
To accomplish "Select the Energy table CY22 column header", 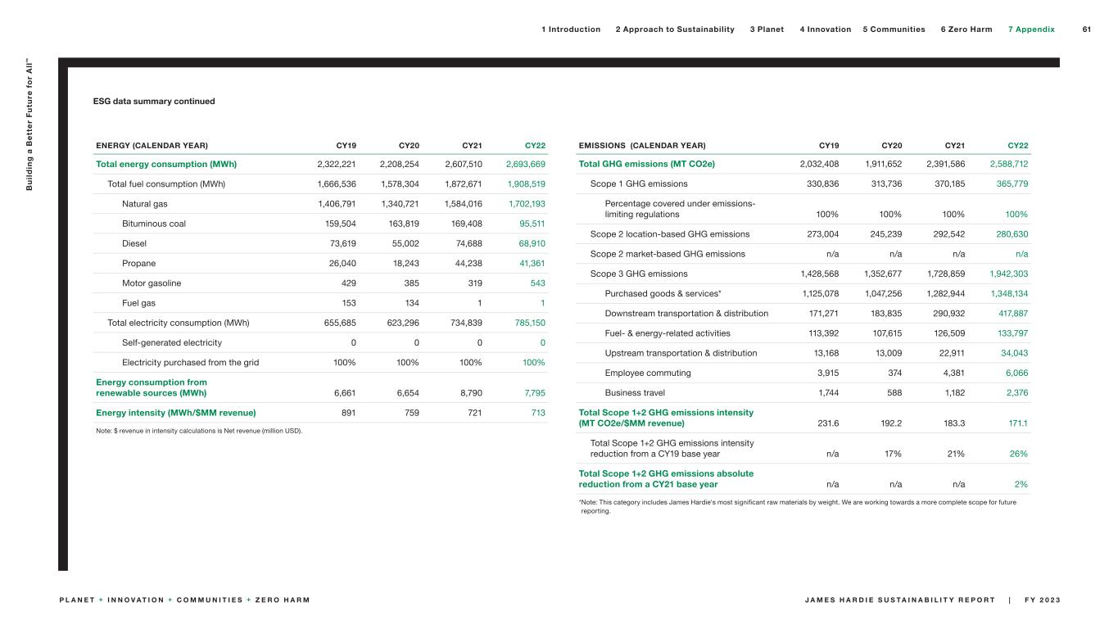I will (535, 146).
